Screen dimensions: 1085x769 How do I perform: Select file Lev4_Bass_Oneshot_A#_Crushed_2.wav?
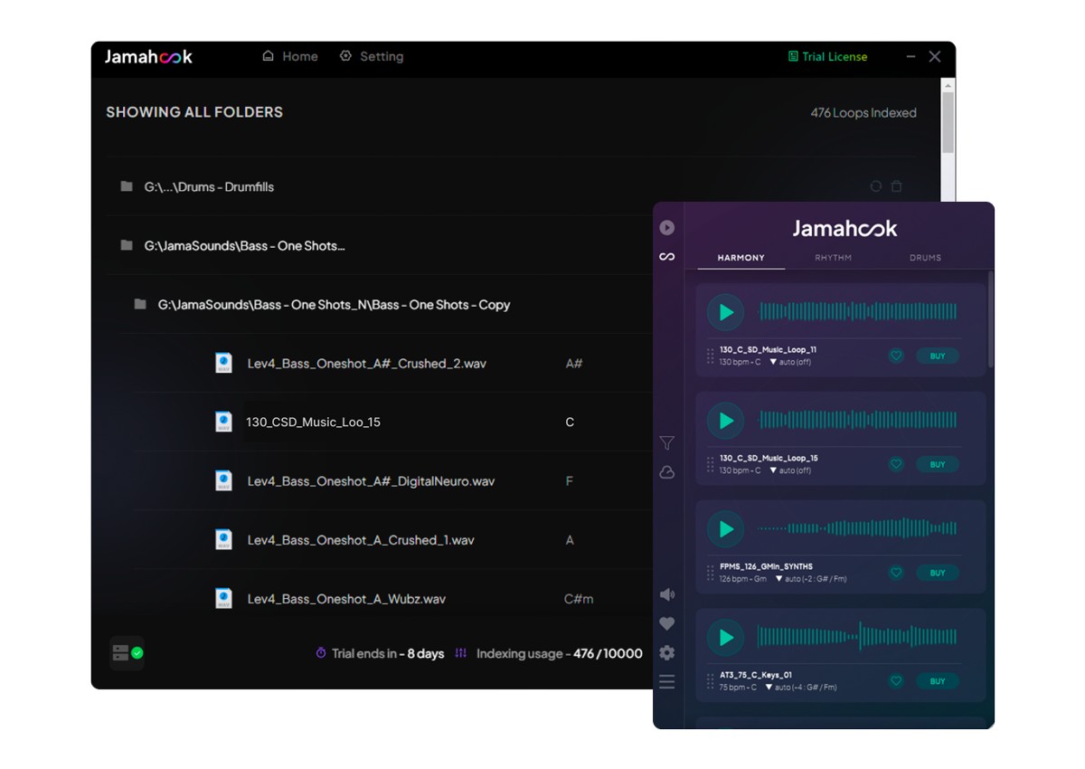tap(367, 364)
